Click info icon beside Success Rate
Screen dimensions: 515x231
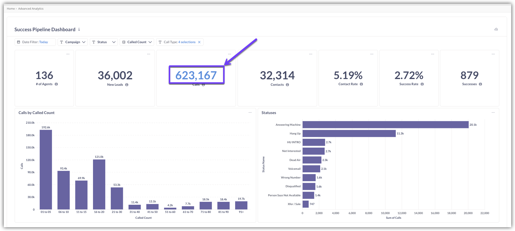point(422,84)
